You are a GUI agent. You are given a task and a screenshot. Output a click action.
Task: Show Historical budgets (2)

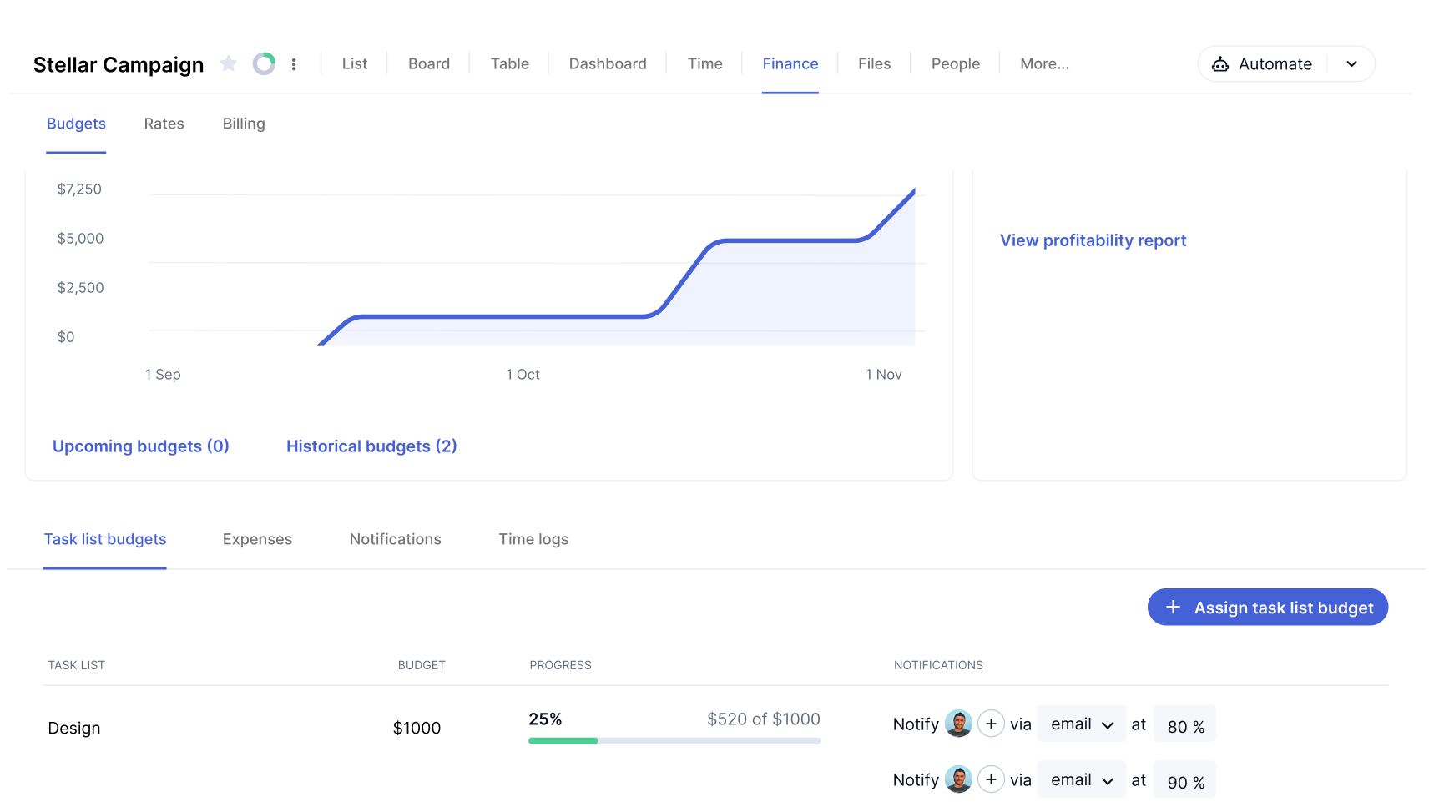coord(371,446)
